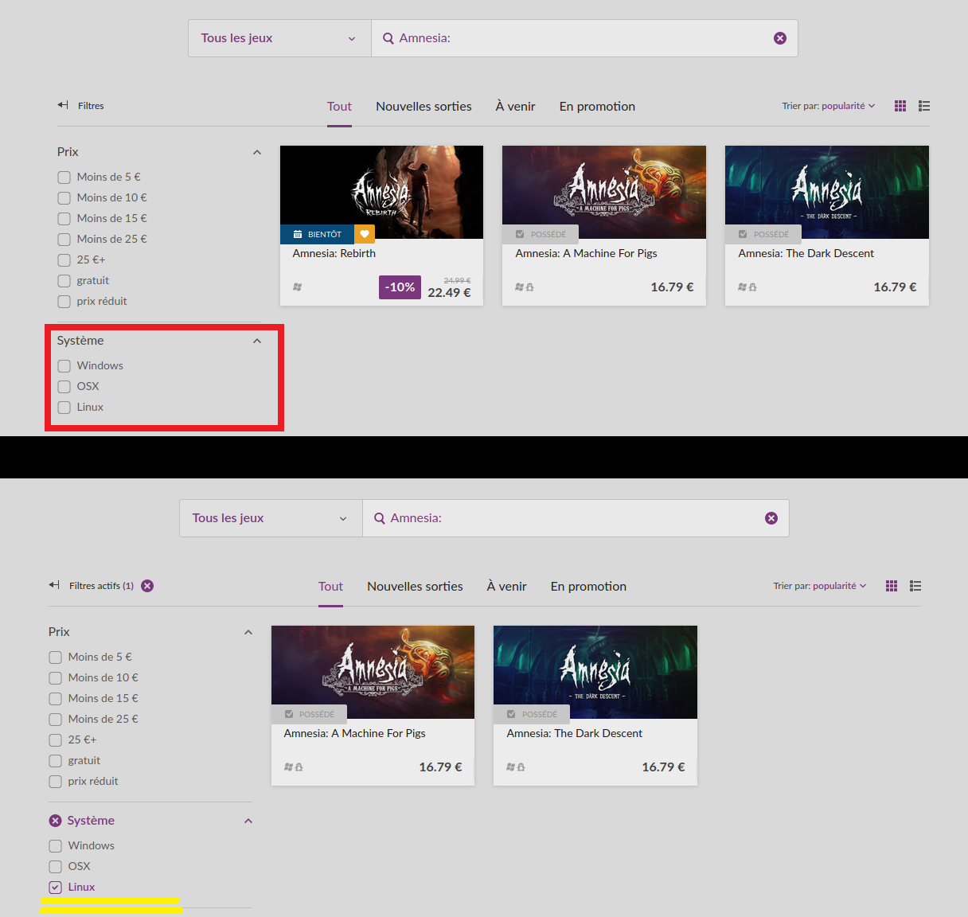
Task: Check '25 €+' in the bottom screenshot
Action: pyautogui.click(x=56, y=740)
